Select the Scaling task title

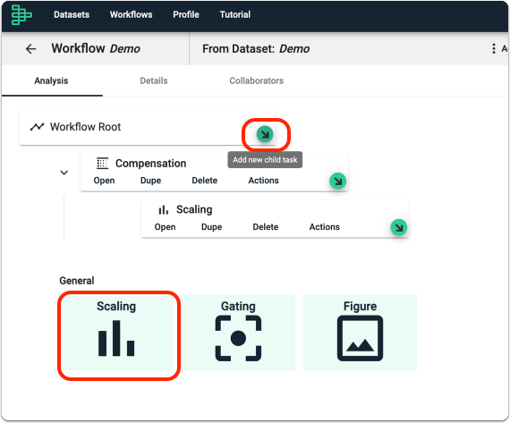click(x=194, y=210)
